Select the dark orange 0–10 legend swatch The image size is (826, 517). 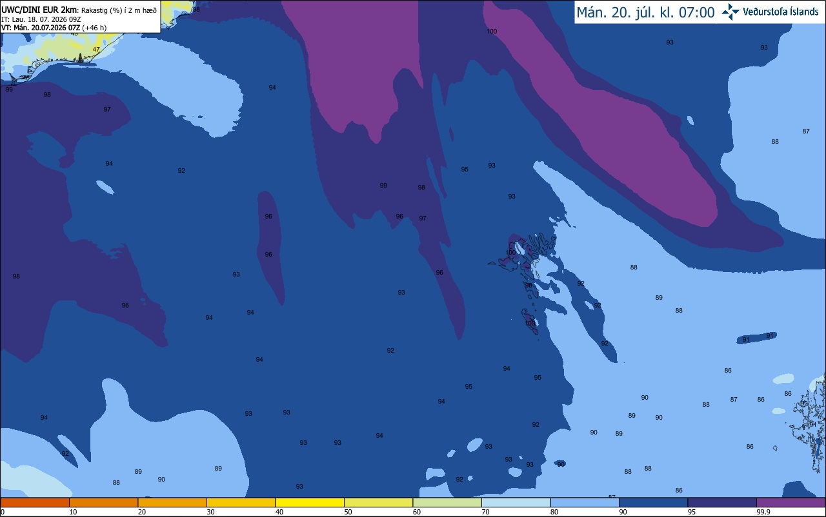click(x=35, y=502)
